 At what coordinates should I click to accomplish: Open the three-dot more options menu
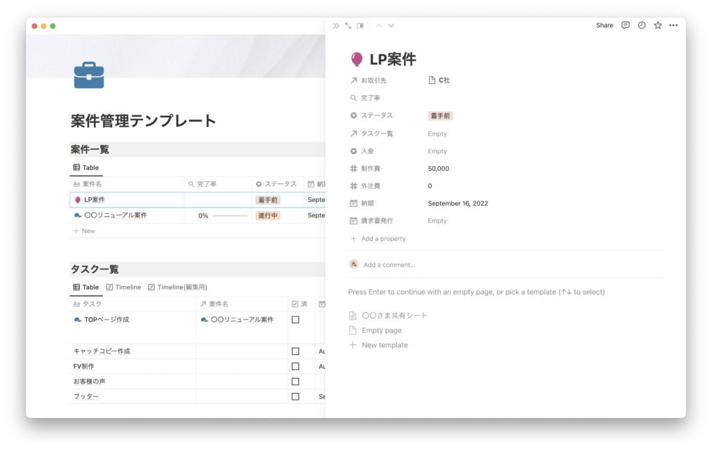coord(673,26)
